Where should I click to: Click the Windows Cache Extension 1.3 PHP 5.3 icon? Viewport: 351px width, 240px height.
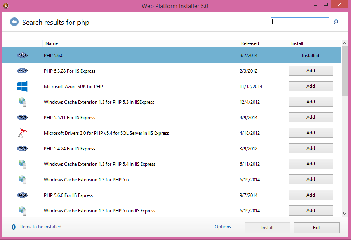pos(23,102)
